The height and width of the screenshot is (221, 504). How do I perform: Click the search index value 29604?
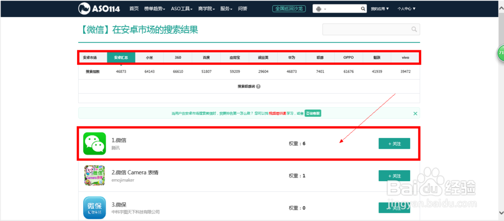[x=263, y=71]
